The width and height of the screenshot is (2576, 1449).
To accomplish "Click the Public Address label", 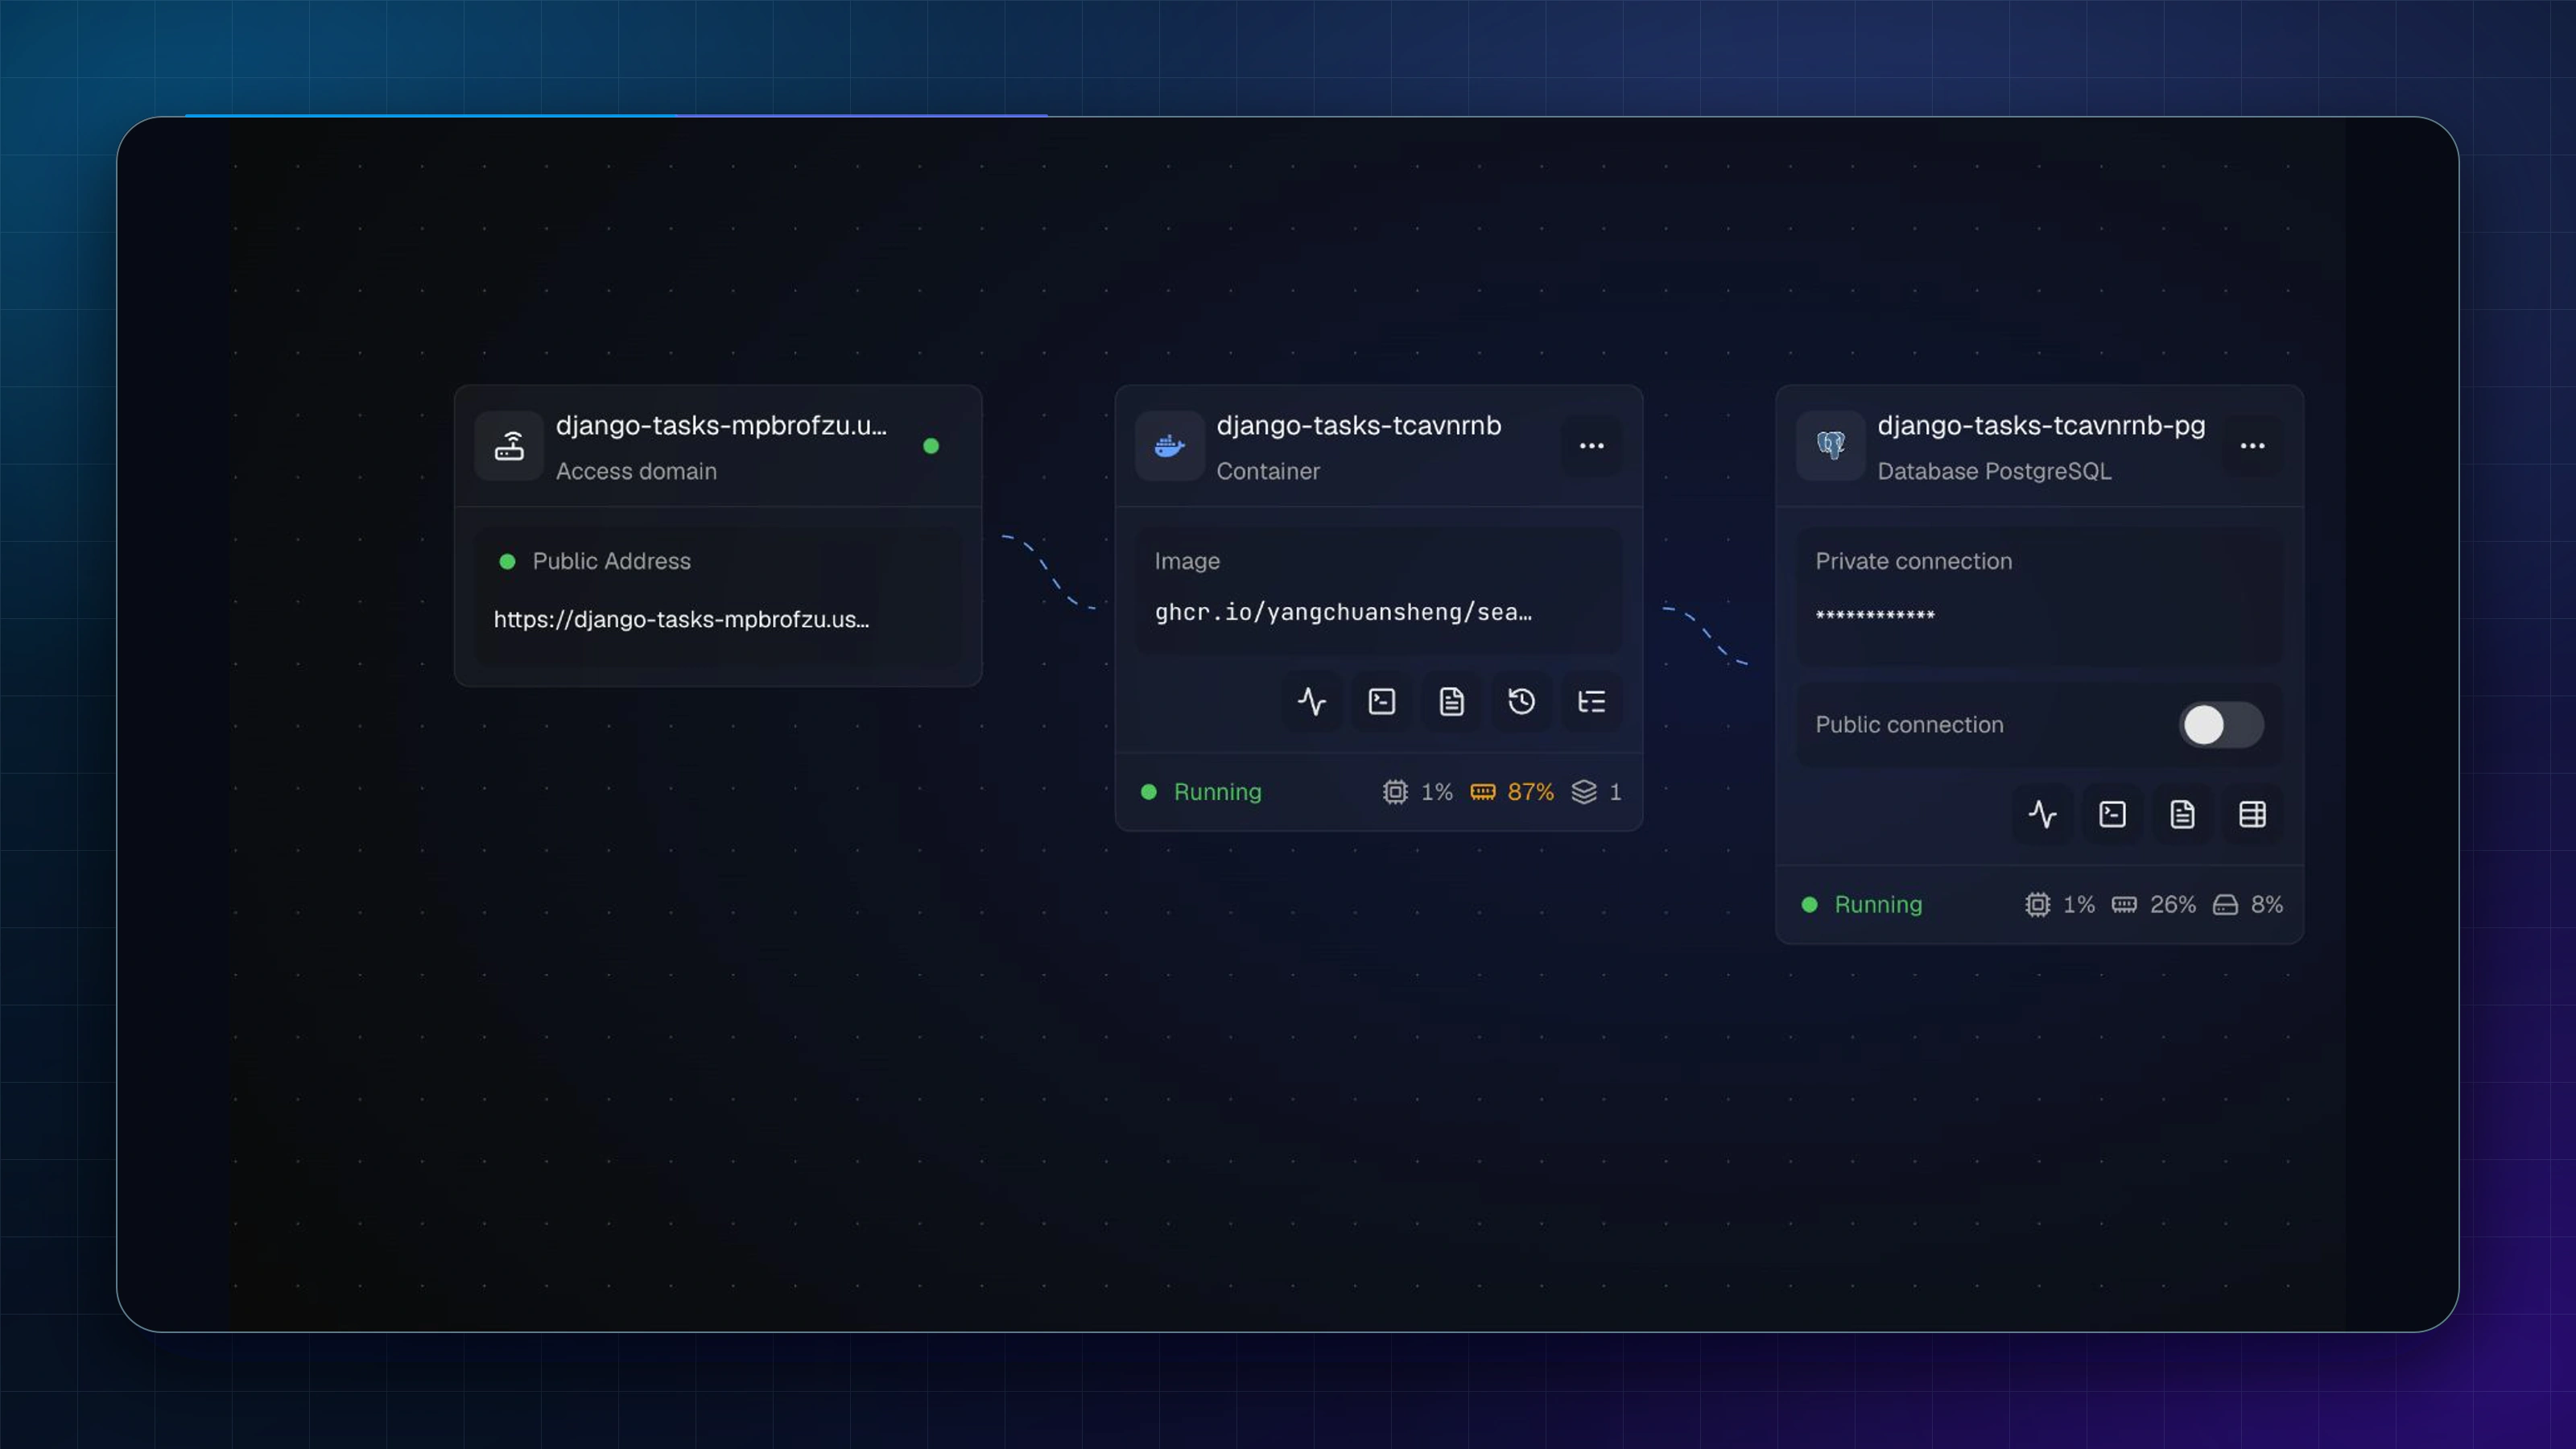I will pyautogui.click(x=611, y=561).
